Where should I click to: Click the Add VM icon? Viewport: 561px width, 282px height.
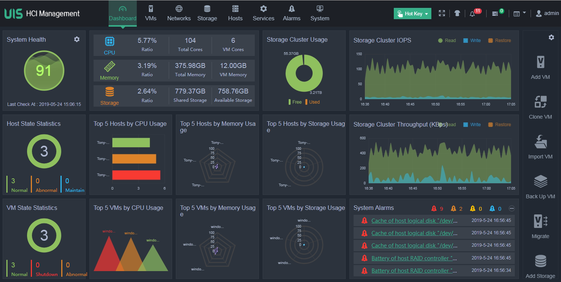[x=540, y=62]
